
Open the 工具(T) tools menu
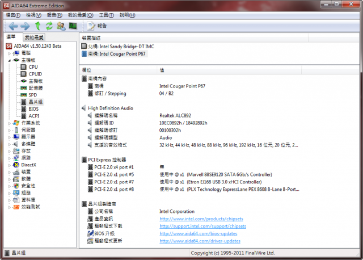[x=106, y=15]
